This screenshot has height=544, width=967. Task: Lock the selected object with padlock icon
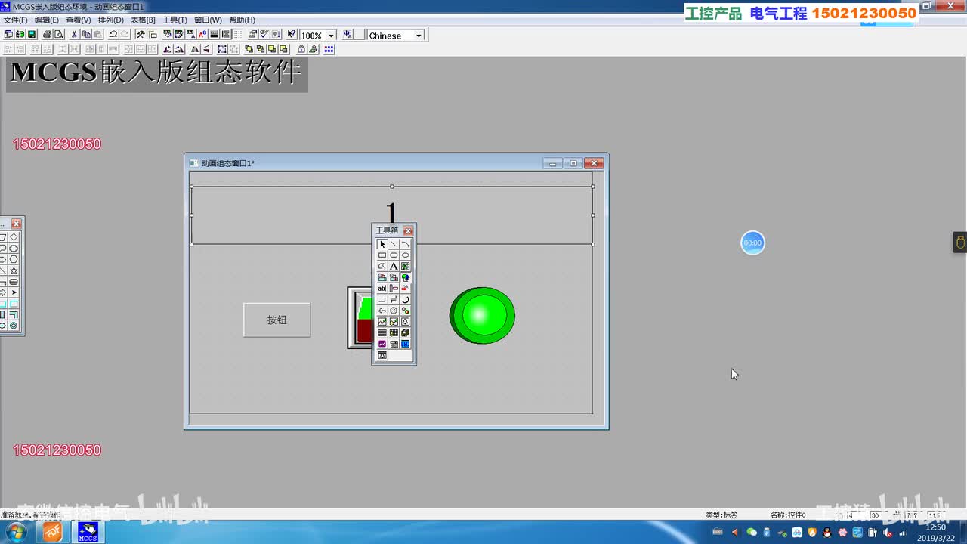point(301,49)
